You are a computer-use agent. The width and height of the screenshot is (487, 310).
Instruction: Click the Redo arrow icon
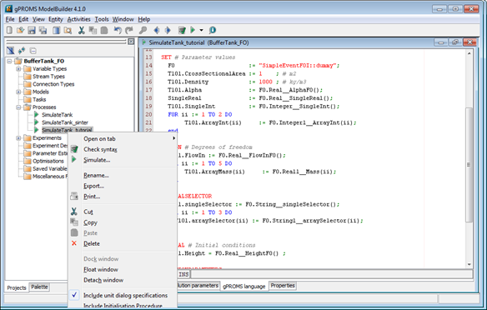tap(129, 30)
